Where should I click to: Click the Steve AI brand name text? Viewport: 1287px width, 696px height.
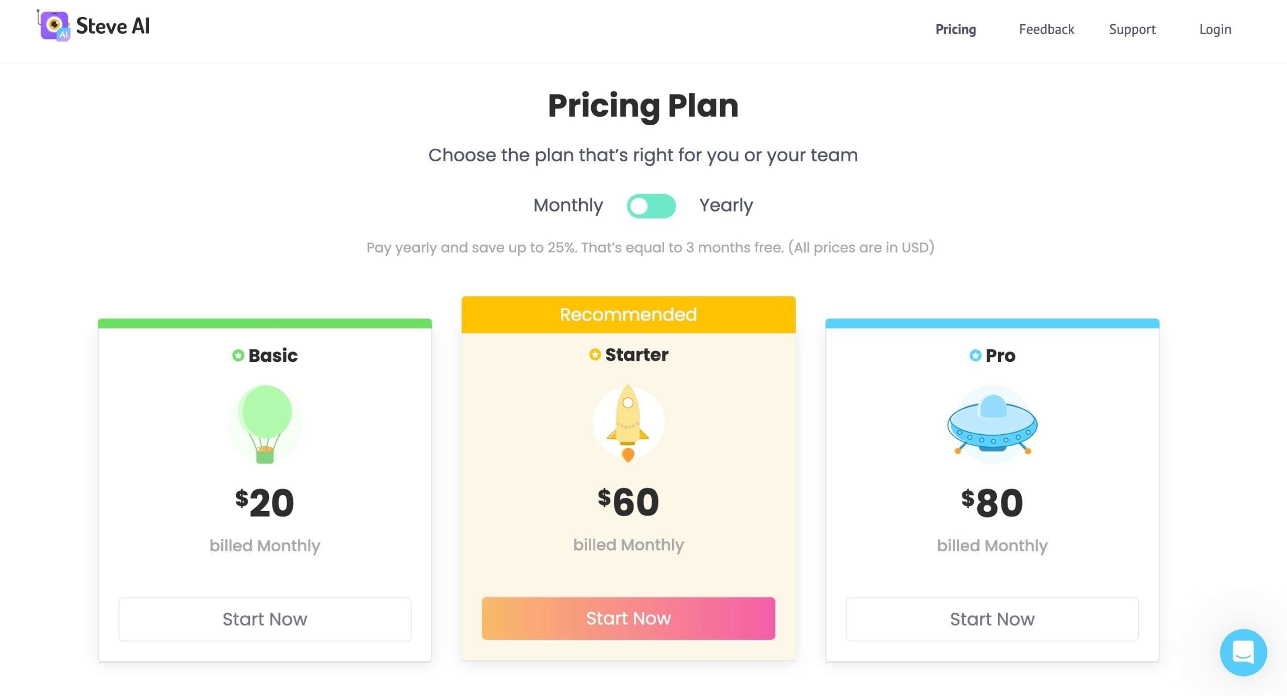pyautogui.click(x=113, y=26)
